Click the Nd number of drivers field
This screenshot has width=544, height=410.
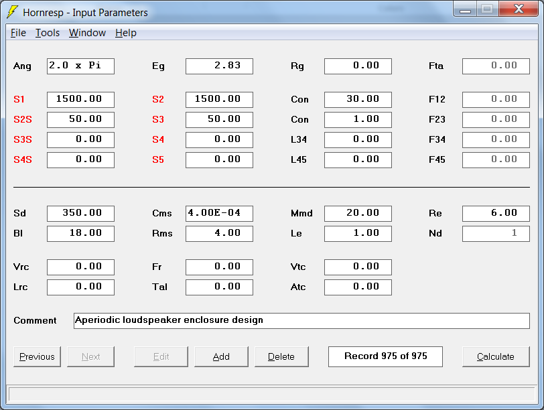coord(496,233)
